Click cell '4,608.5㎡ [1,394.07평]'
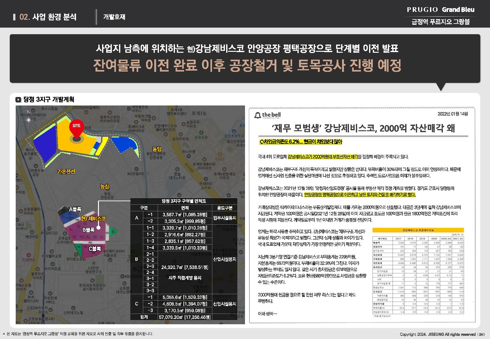This screenshot has width=490, height=339. pyautogui.click(x=185, y=304)
